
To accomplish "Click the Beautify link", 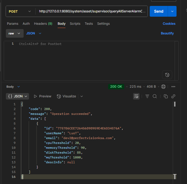I will [x=167, y=33].
